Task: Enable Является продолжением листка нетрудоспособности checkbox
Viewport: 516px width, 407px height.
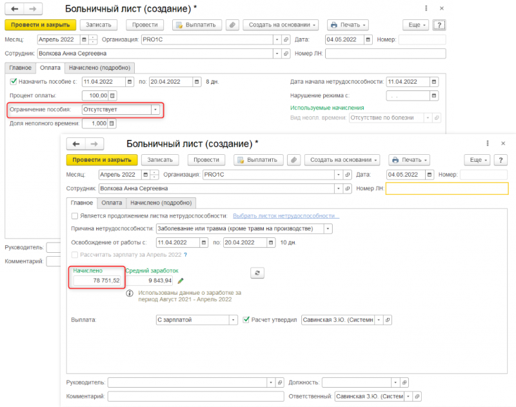Action: [x=75, y=216]
